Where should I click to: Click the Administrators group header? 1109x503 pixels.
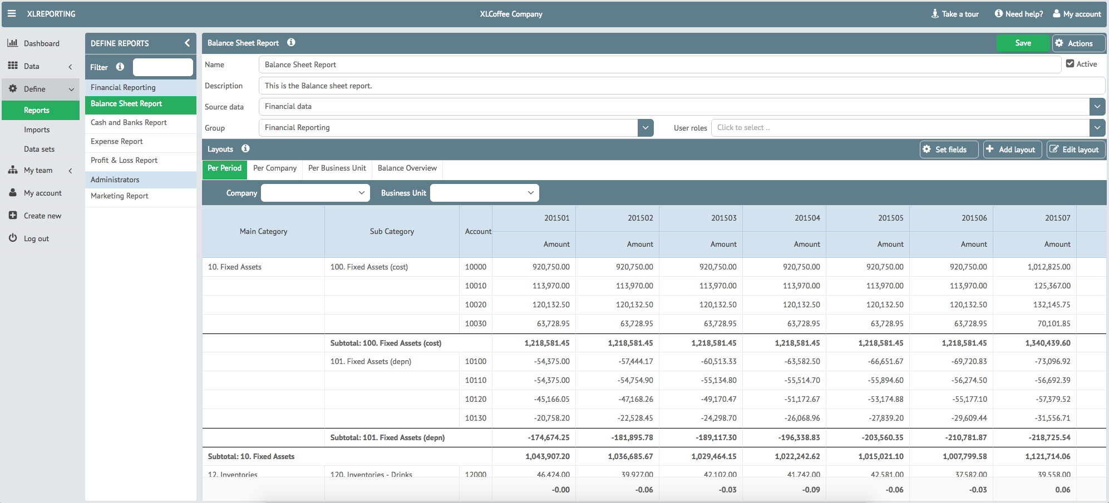tap(141, 180)
